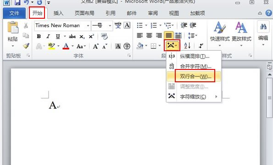Apply red font color

point(66,46)
